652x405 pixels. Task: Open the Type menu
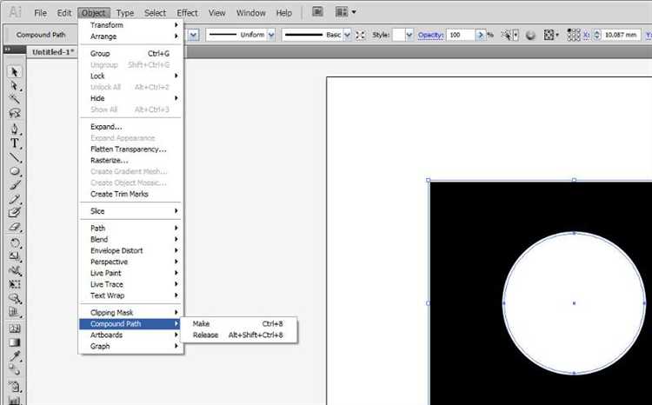click(x=124, y=13)
